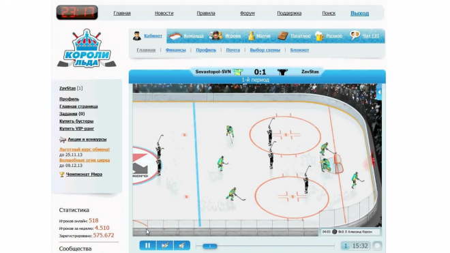Open Правила in the top navigation

click(x=206, y=13)
